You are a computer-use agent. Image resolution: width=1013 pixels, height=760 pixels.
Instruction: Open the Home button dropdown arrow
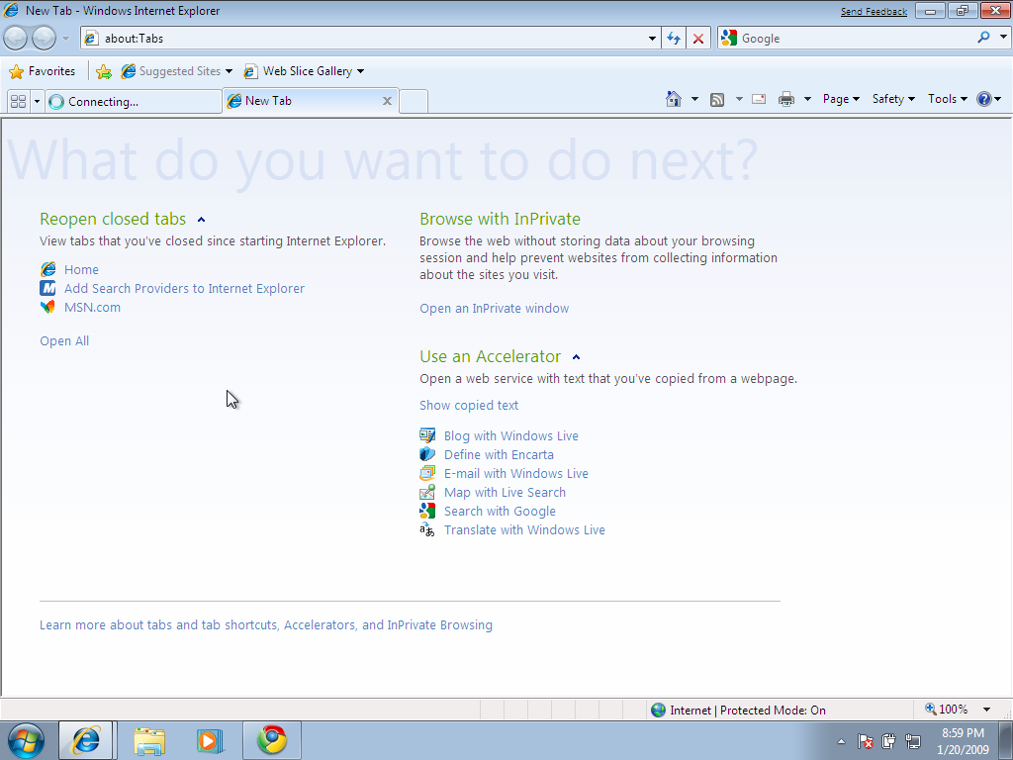(x=694, y=99)
